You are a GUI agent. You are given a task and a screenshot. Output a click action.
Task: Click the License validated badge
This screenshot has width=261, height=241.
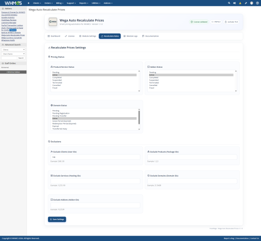[199, 22]
